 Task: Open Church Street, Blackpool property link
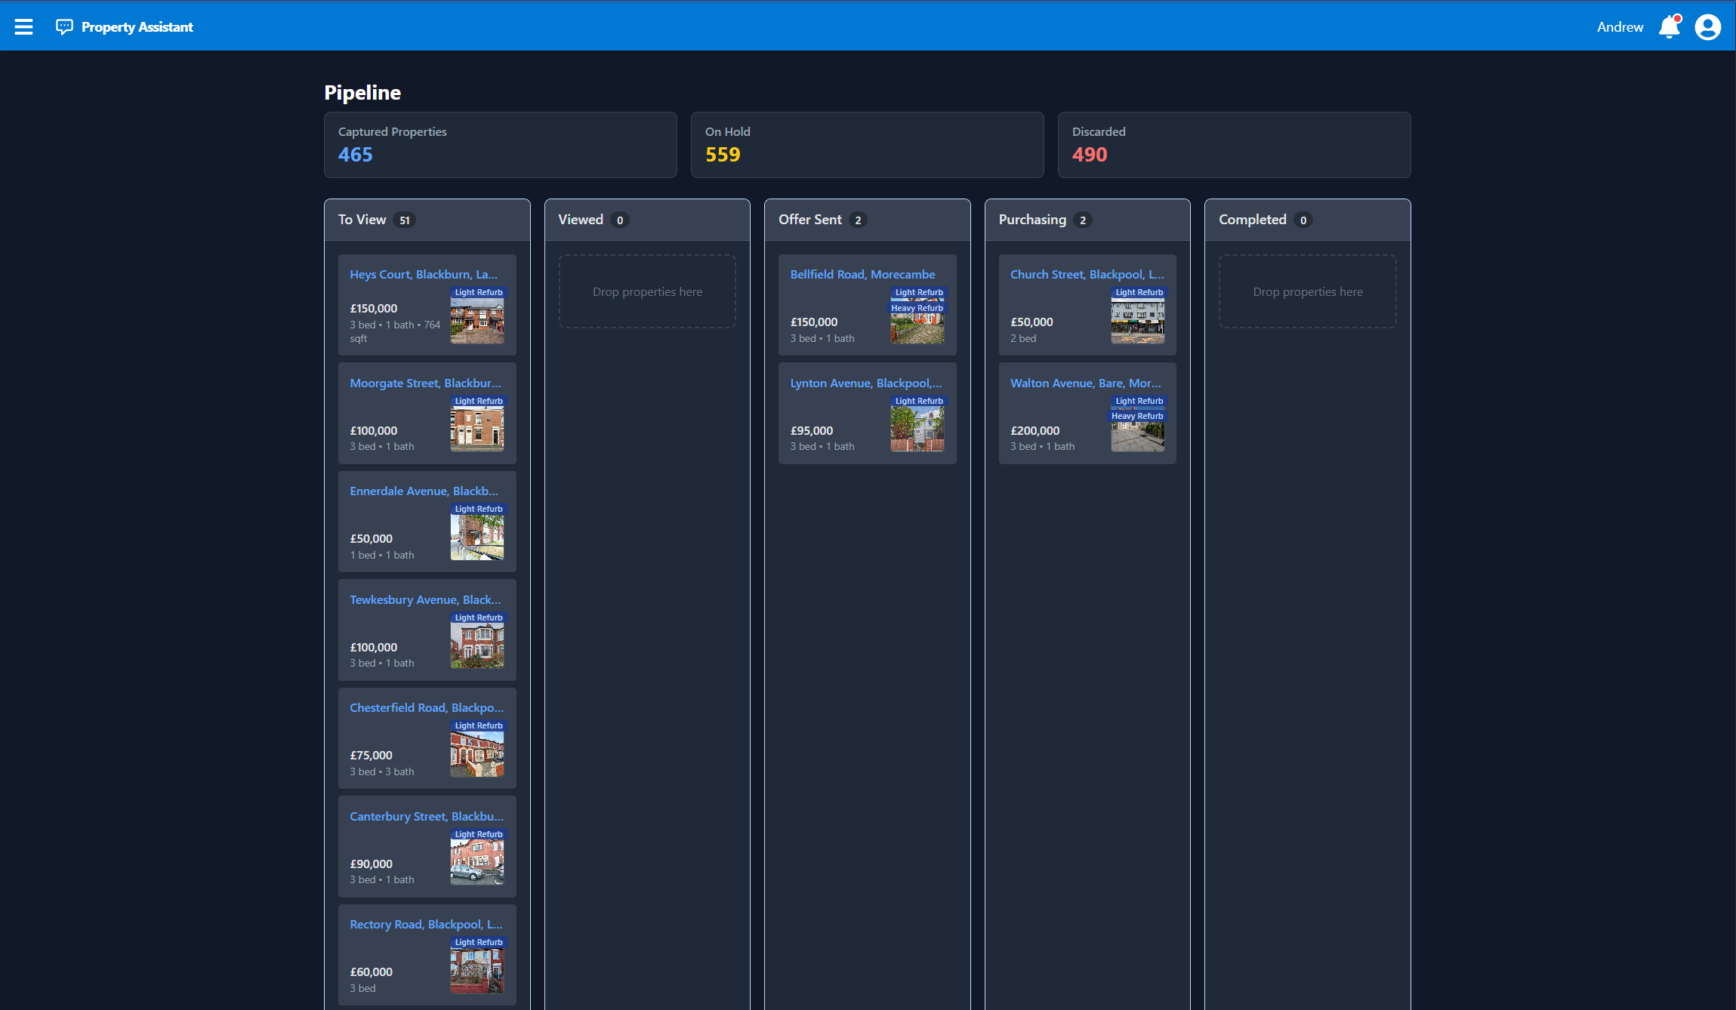pyautogui.click(x=1087, y=275)
